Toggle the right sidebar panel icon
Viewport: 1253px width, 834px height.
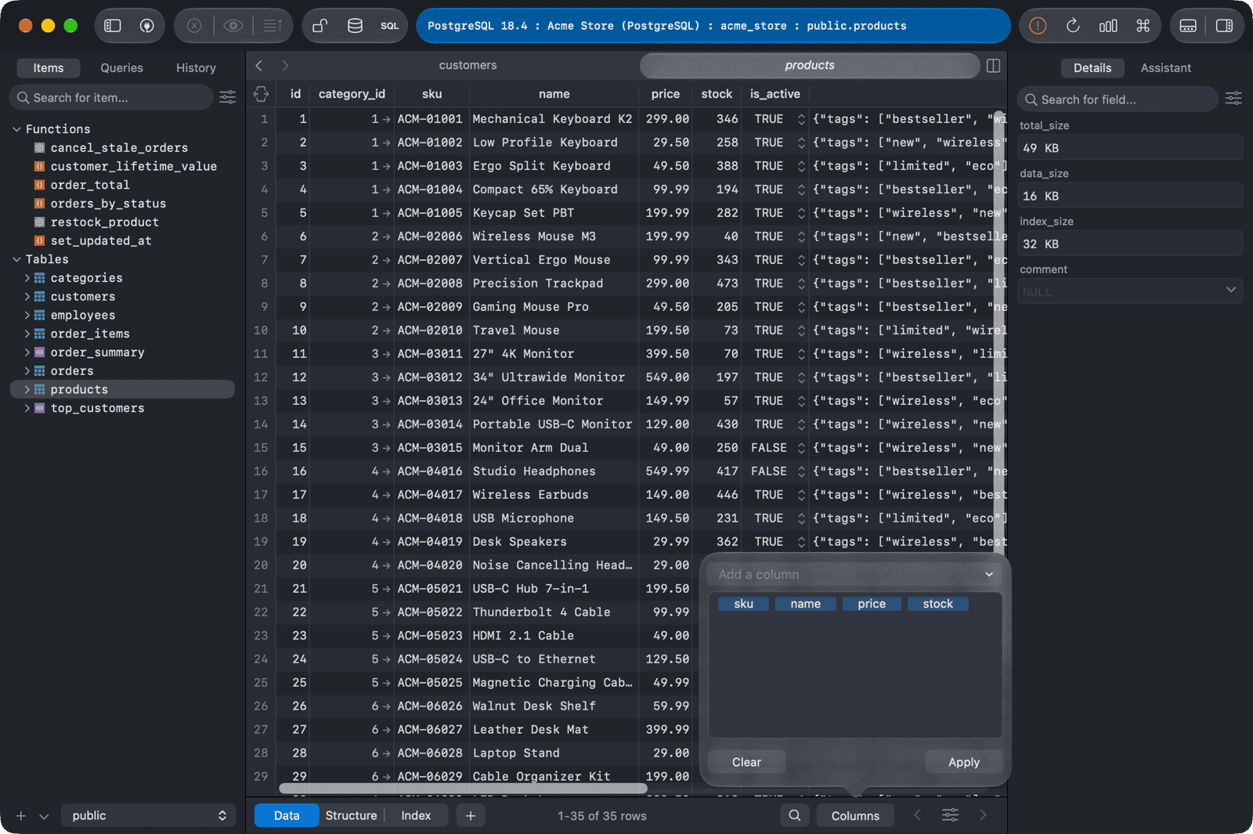click(1224, 26)
